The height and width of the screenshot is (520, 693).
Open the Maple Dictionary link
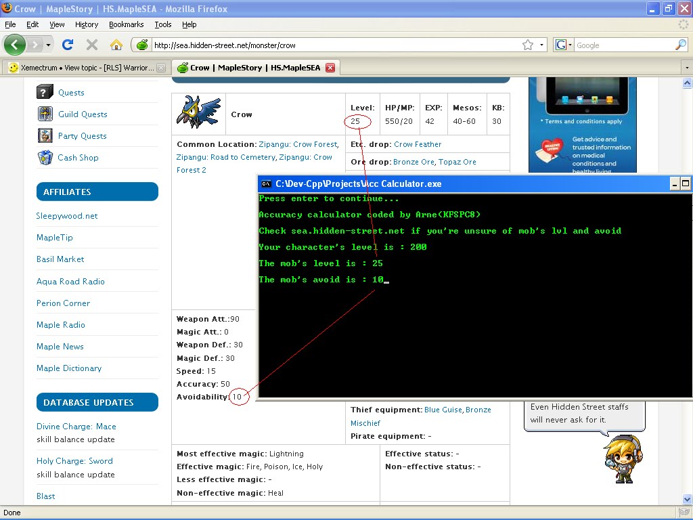[69, 368]
